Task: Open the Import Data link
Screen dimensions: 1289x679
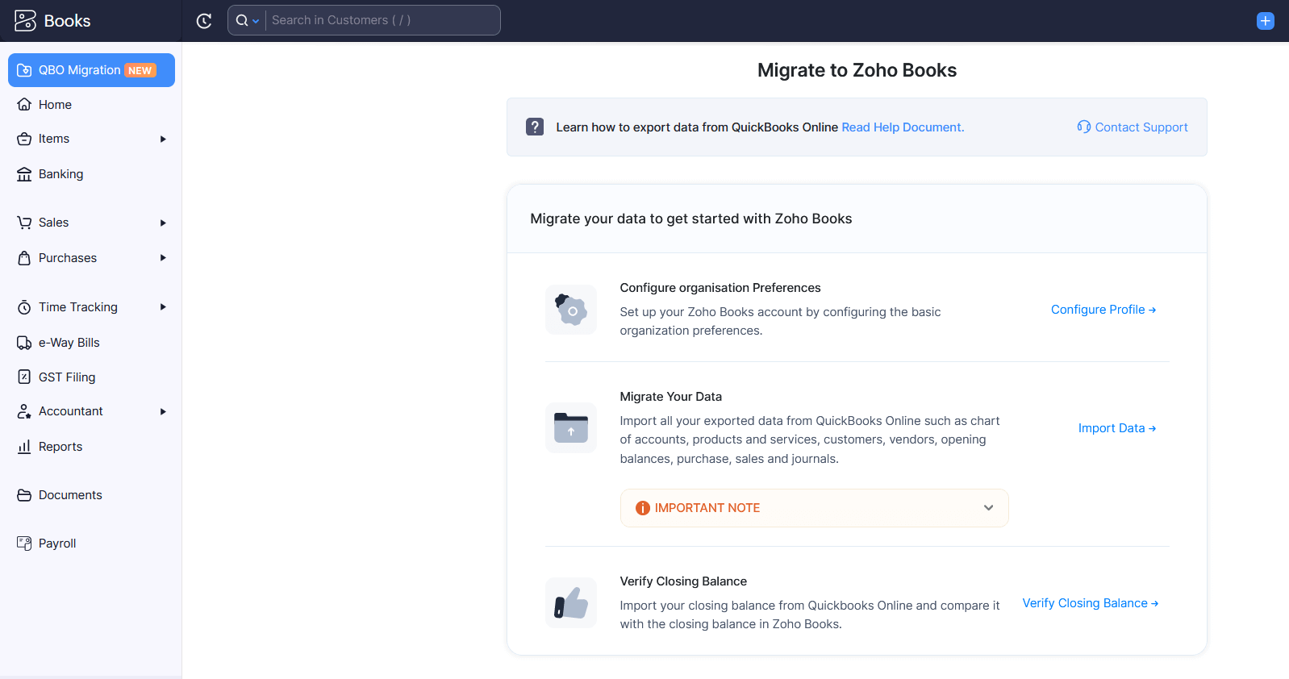Action: (x=1117, y=428)
